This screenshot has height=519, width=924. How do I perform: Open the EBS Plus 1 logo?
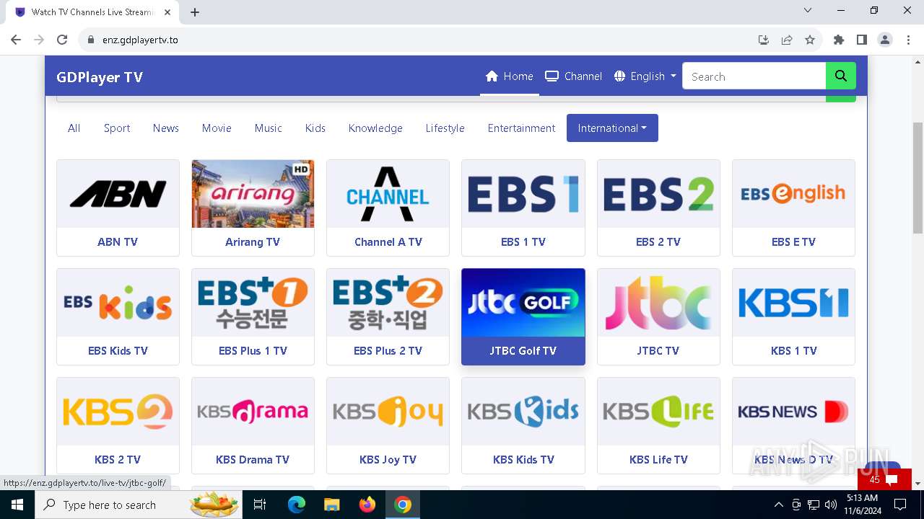pyautogui.click(x=253, y=303)
